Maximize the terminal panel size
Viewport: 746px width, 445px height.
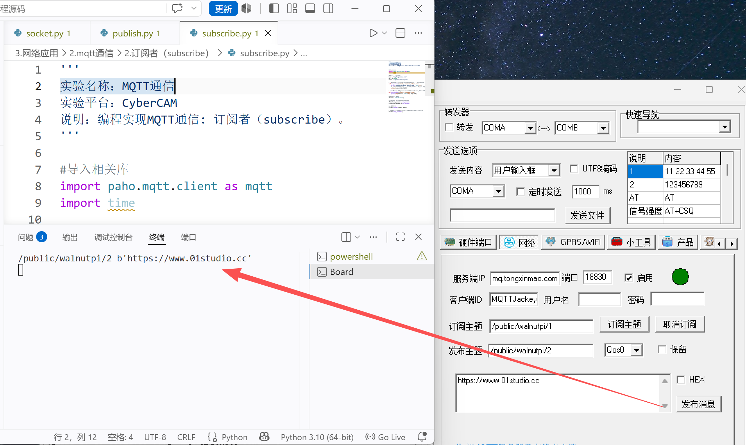pyautogui.click(x=400, y=237)
